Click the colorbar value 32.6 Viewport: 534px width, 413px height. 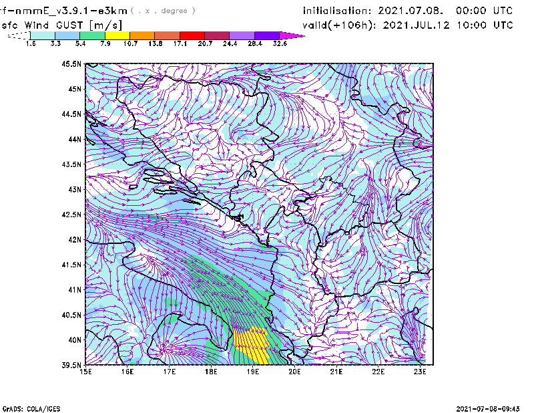280,43
